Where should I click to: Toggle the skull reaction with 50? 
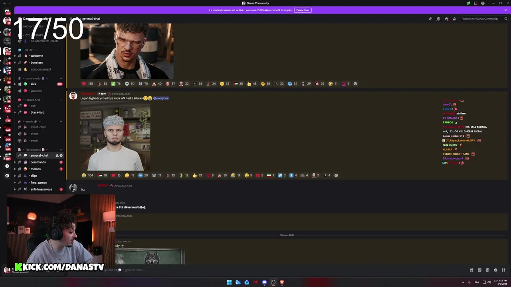130,84
